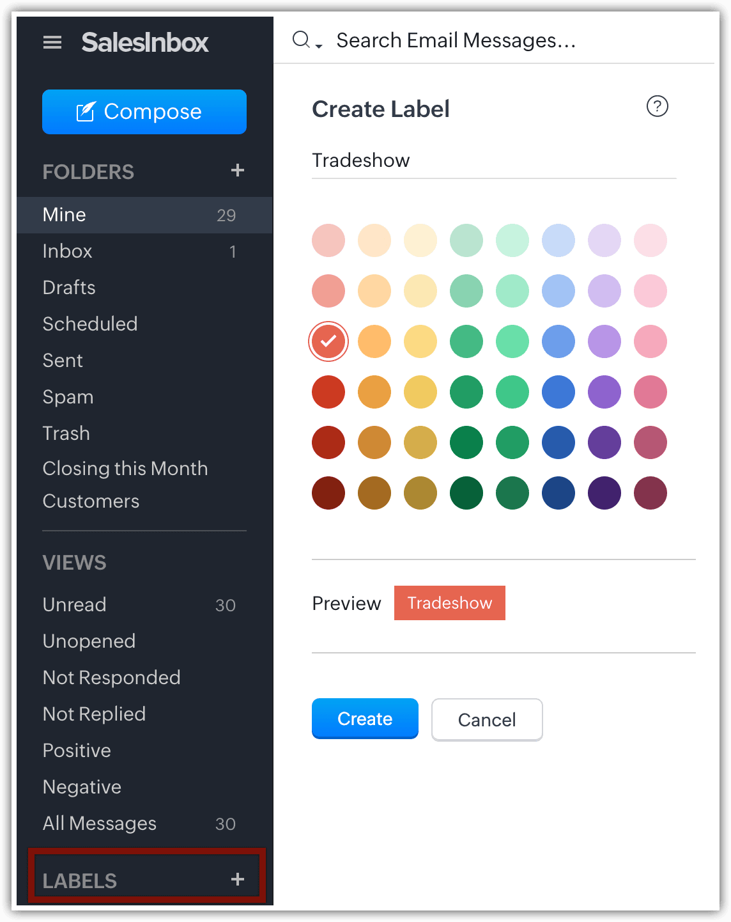Select the checked coral red swatch
The image size is (731, 922).
coord(328,341)
